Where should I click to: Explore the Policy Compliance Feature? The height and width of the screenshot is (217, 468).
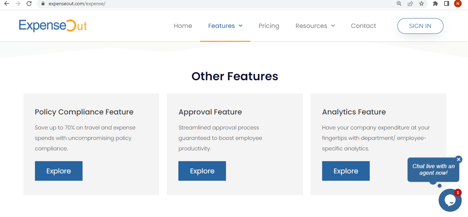point(58,171)
